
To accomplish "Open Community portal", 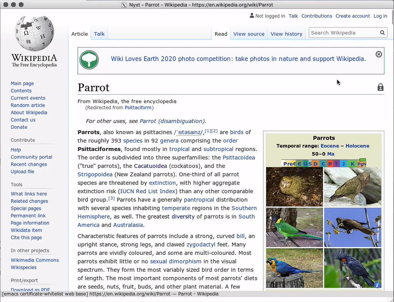I will pos(32,157).
